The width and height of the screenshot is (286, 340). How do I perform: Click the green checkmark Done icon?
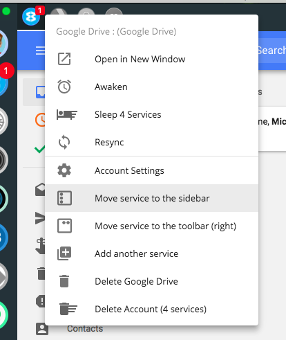point(39,150)
